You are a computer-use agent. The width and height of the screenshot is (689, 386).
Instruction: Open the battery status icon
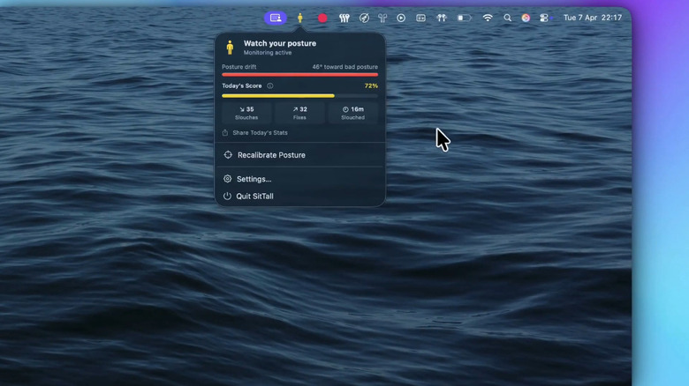[464, 18]
